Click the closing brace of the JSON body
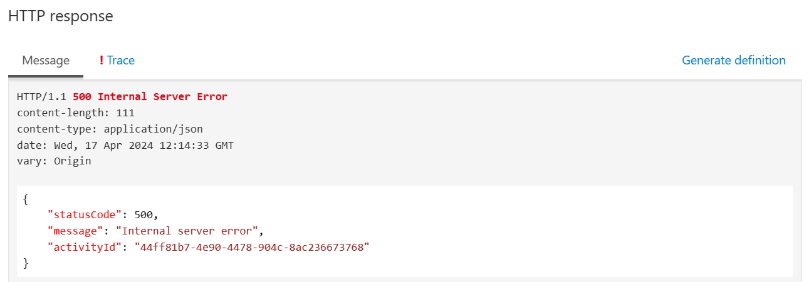Viewport: 809px width, 282px height. click(25, 264)
